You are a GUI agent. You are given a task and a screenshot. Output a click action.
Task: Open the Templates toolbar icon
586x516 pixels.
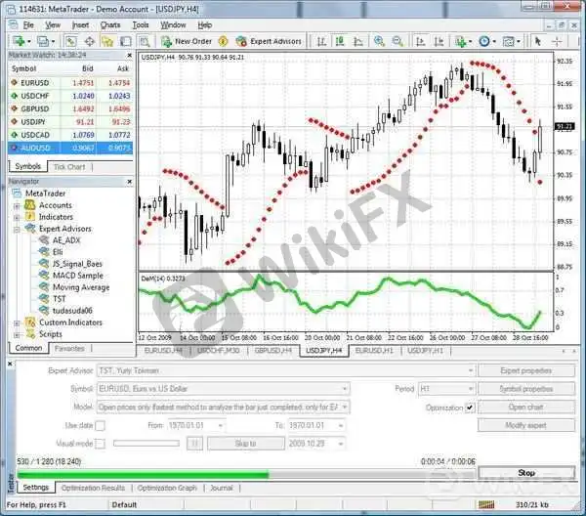point(509,41)
